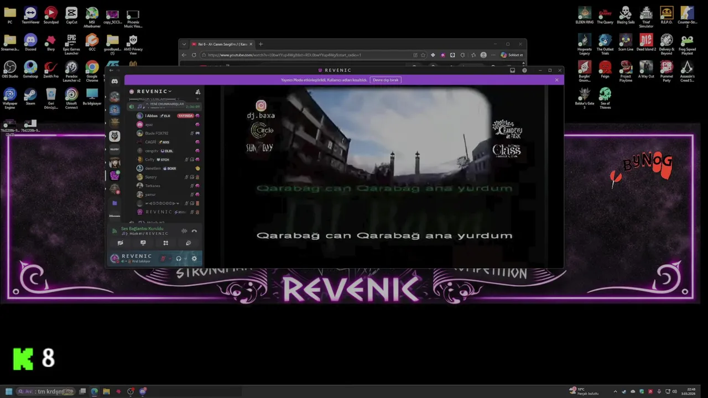The width and height of the screenshot is (708, 398).
Task: Open a new tab in the browser
Action: [x=261, y=44]
